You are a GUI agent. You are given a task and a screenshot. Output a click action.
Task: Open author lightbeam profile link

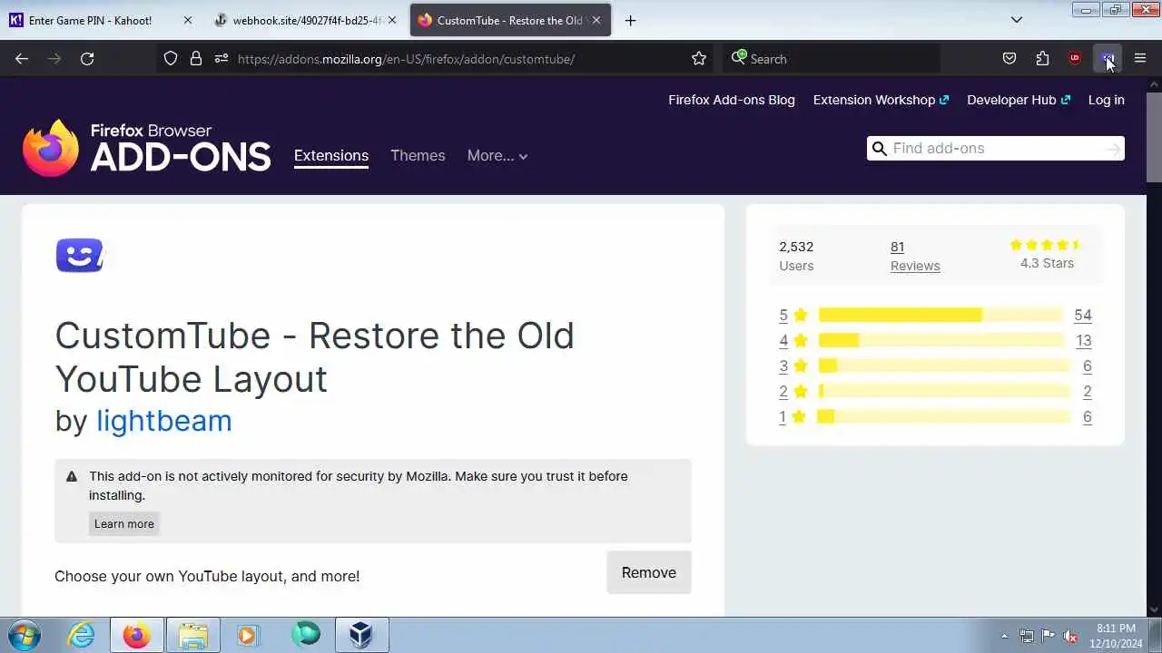164,421
